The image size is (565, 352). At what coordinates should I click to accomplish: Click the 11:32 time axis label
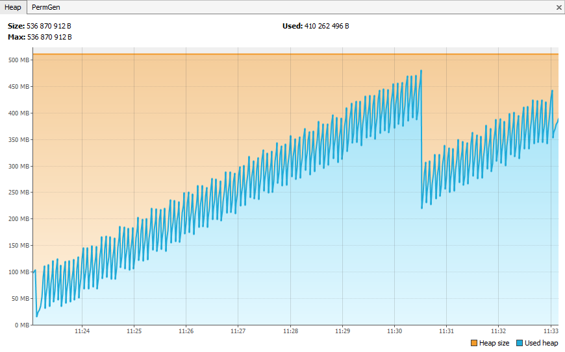[498, 331]
